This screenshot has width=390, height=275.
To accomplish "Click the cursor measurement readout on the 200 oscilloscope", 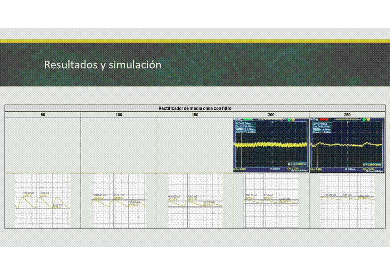I will [246, 128].
